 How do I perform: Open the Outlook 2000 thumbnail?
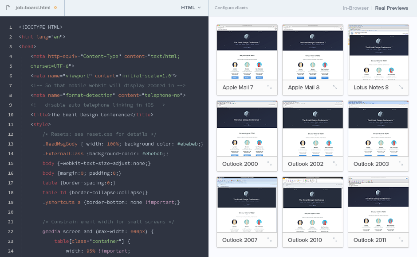tap(247, 129)
